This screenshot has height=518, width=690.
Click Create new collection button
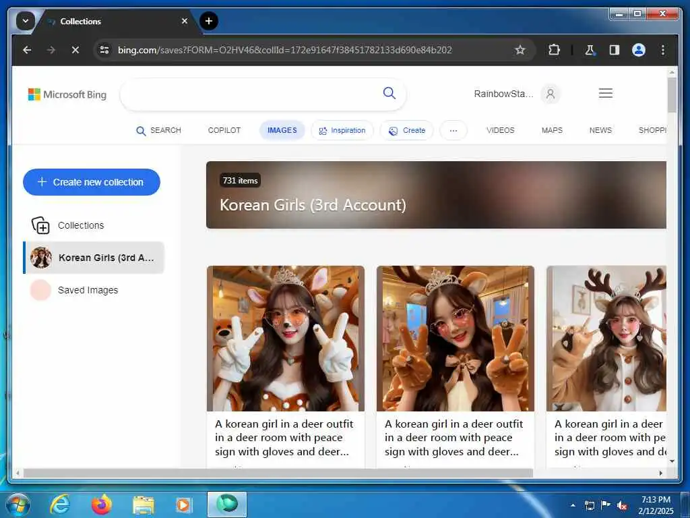tap(92, 182)
